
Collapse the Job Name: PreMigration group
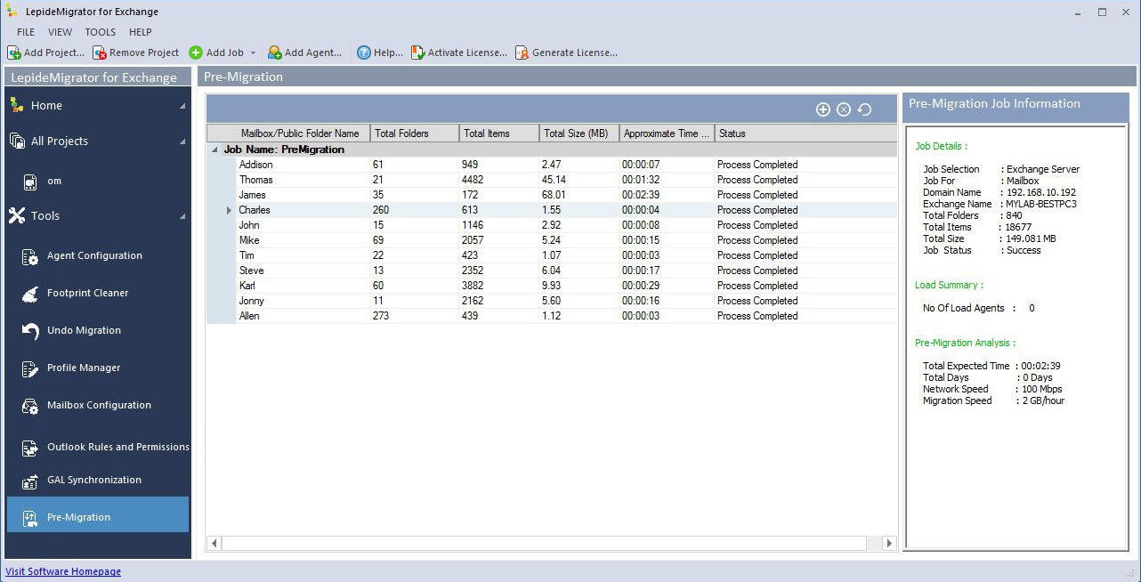214,150
